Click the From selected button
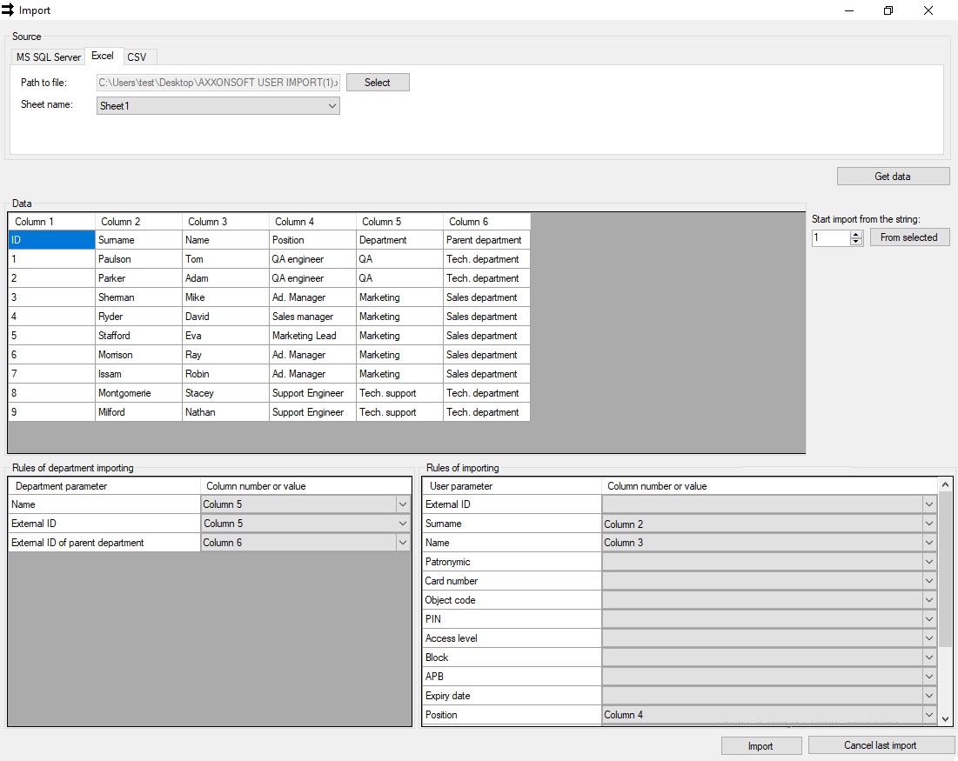Screen dimensions: 958x761 click(908, 237)
